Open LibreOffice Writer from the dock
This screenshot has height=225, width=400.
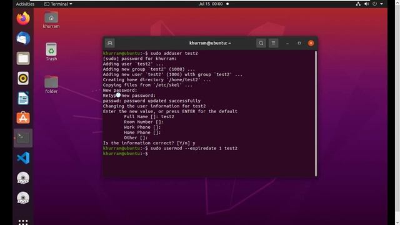point(23,98)
